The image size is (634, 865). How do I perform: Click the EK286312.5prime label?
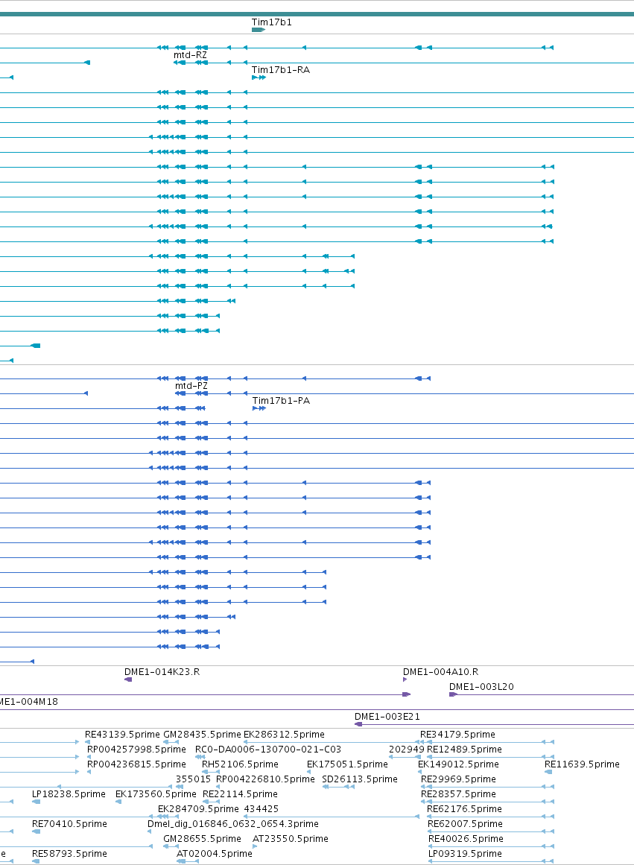[x=284, y=735]
